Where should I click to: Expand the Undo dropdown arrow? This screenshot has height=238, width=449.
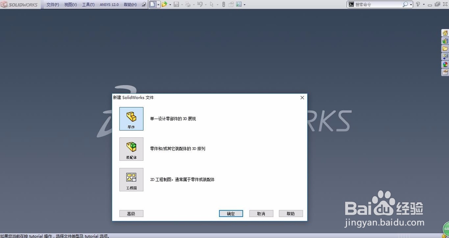[x=206, y=5]
